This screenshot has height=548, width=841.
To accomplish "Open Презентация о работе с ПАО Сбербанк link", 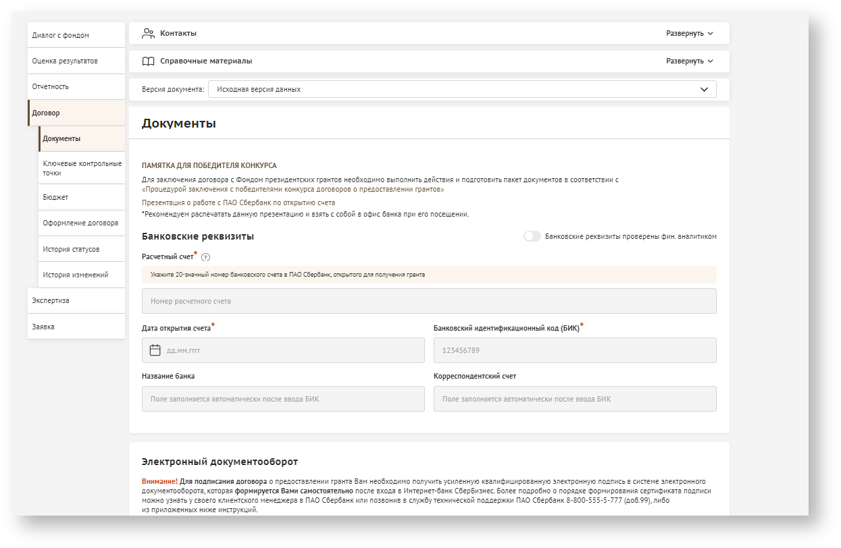I will [238, 202].
